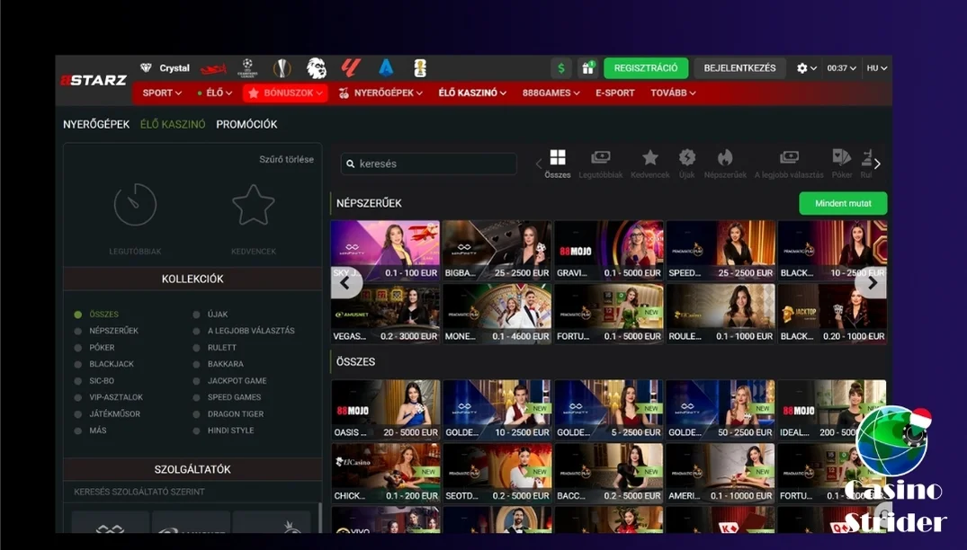The height and width of the screenshot is (550, 967).
Task: Click the 8STARZ logo
Action: (94, 80)
